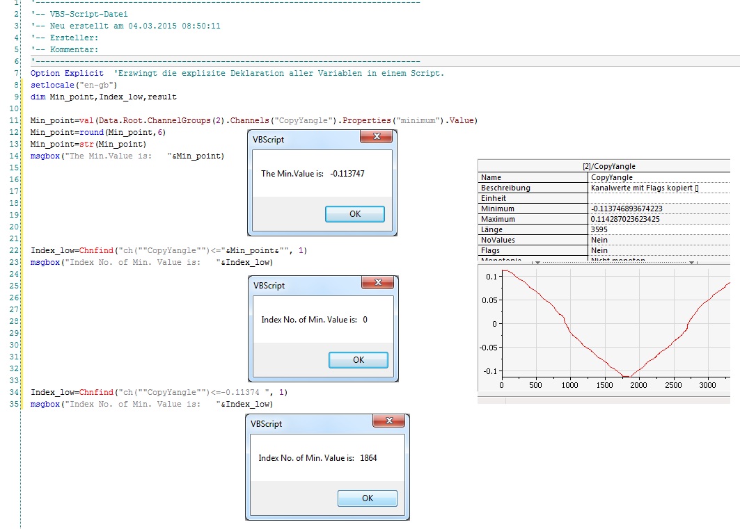This screenshot has width=740, height=529.
Task: Click the msgbox 'The Min.Value is' line
Action: coord(127,156)
